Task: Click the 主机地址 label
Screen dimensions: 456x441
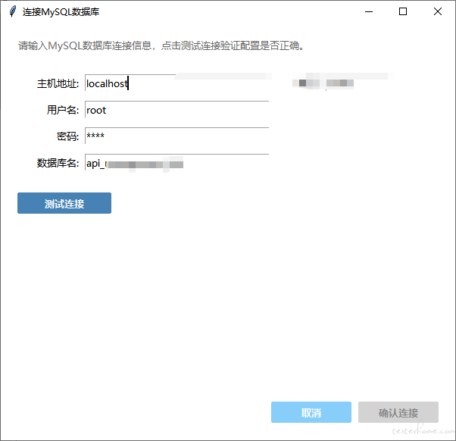Action: 58,83
